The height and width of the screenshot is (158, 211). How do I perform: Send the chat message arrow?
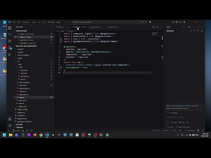[x=201, y=122]
